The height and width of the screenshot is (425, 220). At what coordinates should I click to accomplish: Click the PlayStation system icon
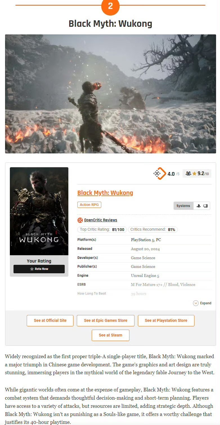pyautogui.click(x=199, y=206)
